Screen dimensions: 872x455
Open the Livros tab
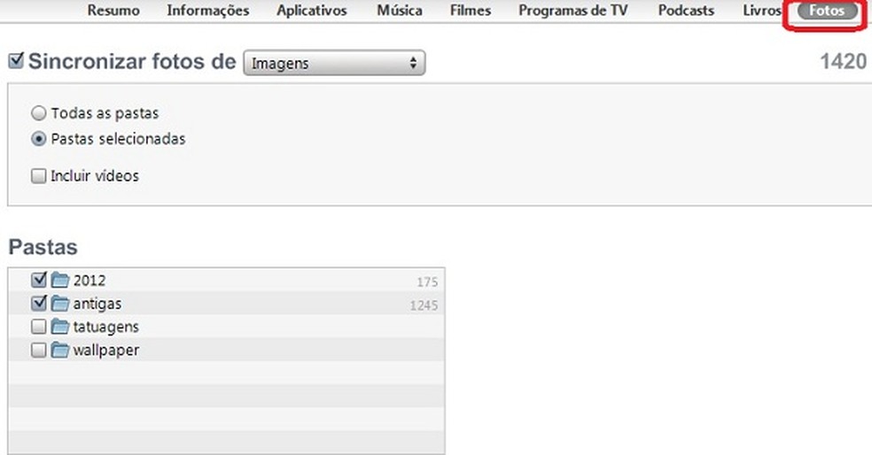click(x=762, y=10)
